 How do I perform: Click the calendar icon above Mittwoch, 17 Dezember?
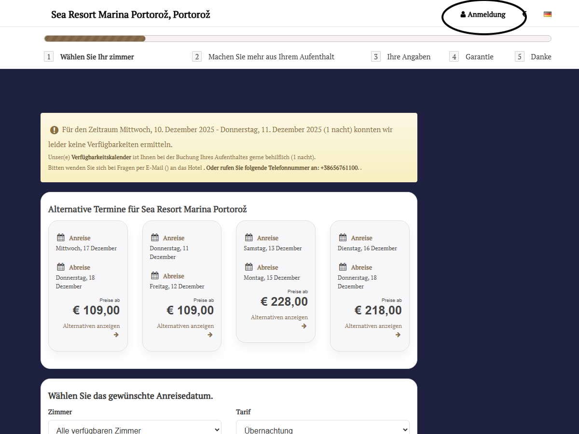(x=61, y=237)
